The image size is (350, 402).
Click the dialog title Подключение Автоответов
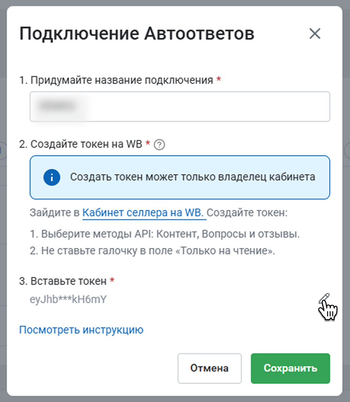pos(137,33)
